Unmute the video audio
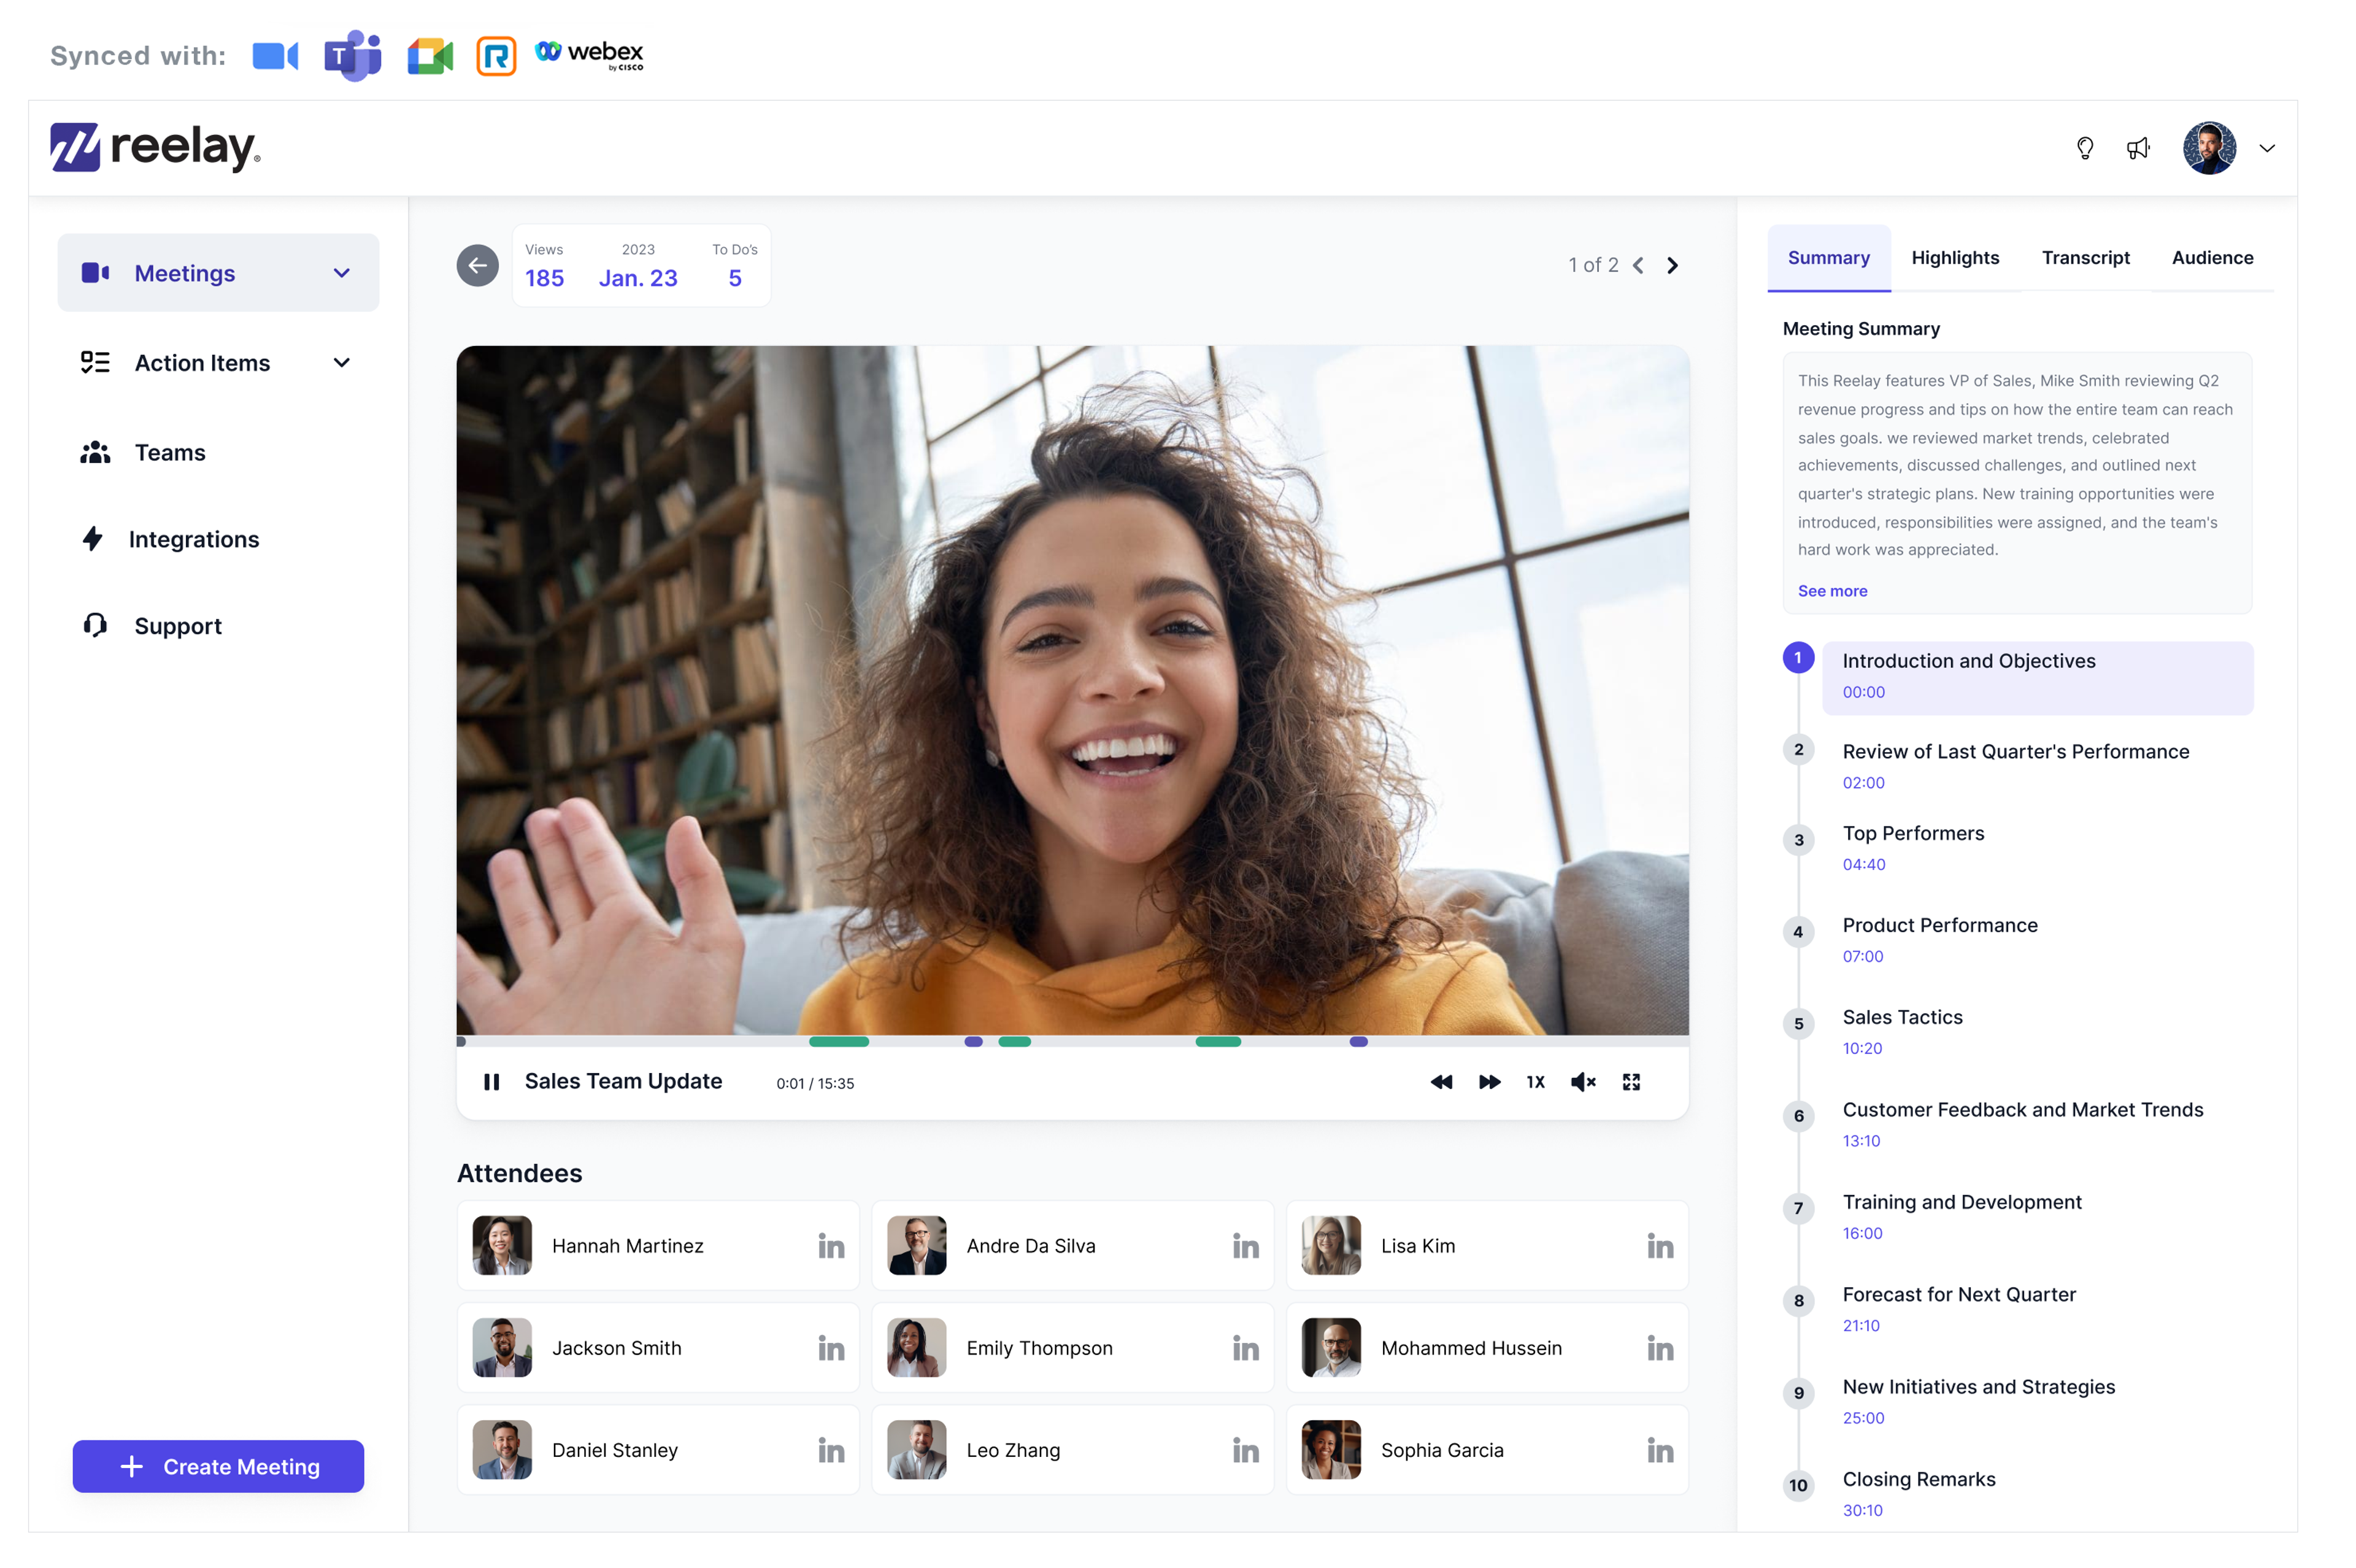This screenshot has width=2356, height=1568. [1583, 1082]
